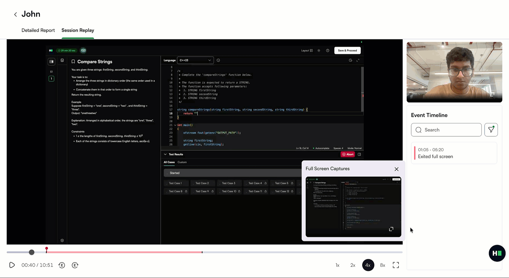
Task: Set playback speed to 8x
Action: 383,265
